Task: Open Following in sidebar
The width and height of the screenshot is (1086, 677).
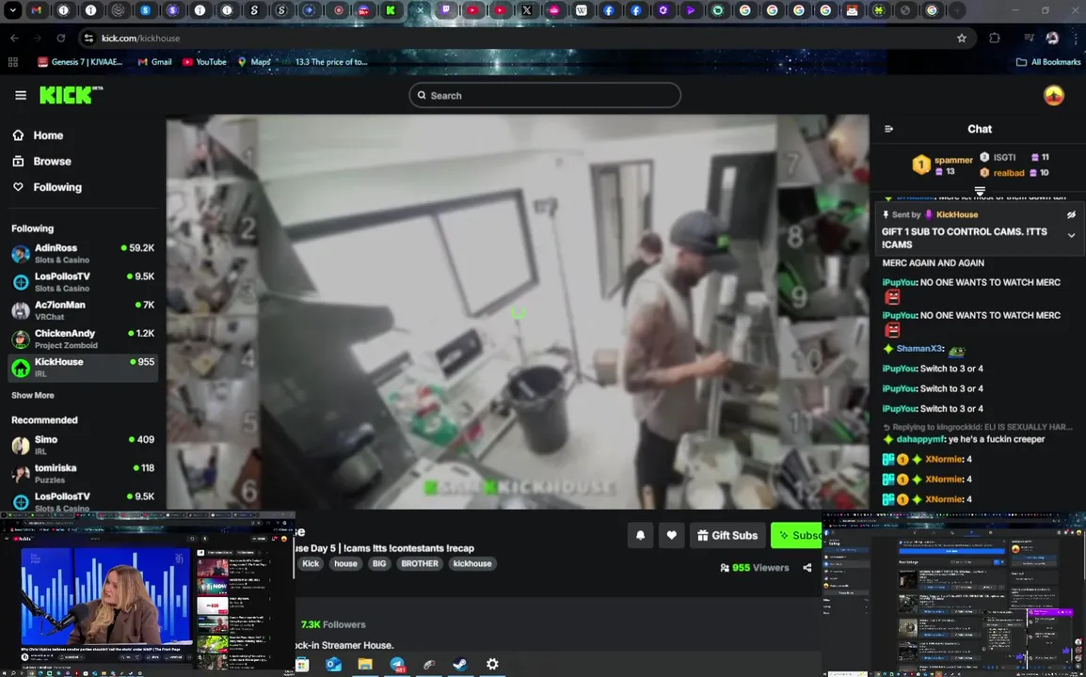Action: click(47, 188)
